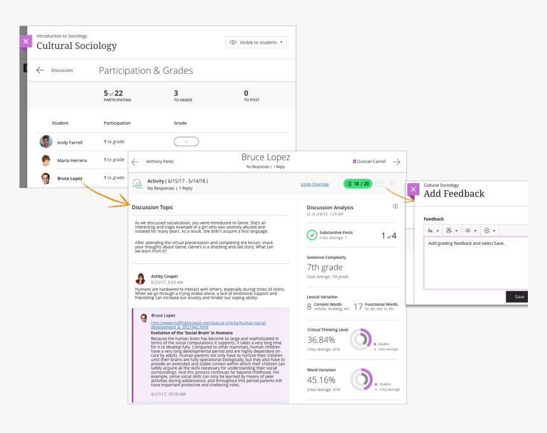Open Maria Herrera's avatar in the list
Viewport: 547px width, 433px height.
(x=46, y=160)
